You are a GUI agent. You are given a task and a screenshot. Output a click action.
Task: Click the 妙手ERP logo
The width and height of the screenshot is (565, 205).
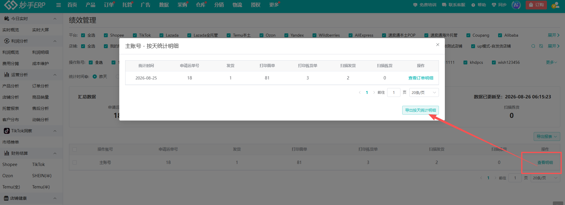tap(25, 5)
